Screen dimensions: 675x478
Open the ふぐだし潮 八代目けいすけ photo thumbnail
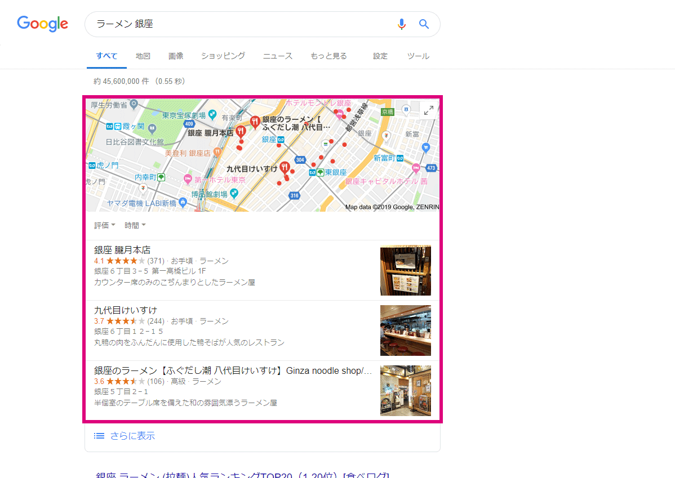coord(406,391)
